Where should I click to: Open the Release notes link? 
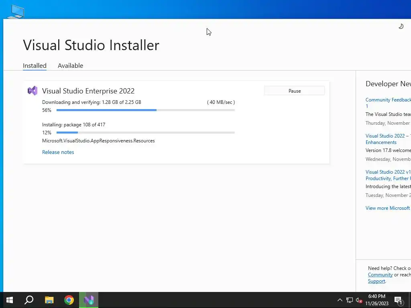coord(58,152)
